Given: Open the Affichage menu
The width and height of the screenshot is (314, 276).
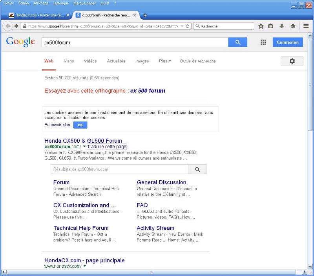Looking at the screenshot, I should click(41, 3).
